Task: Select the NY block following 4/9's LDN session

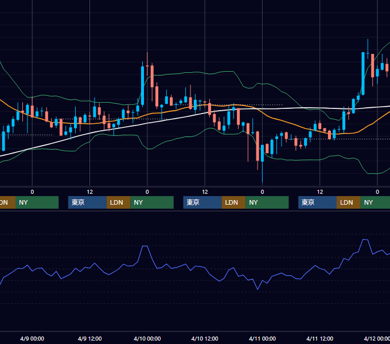Action: point(152,202)
